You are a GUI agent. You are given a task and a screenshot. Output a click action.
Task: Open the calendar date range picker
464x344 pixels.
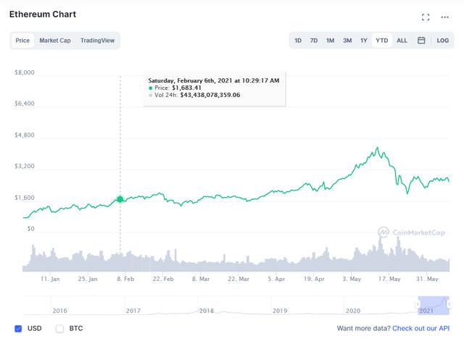[421, 41]
